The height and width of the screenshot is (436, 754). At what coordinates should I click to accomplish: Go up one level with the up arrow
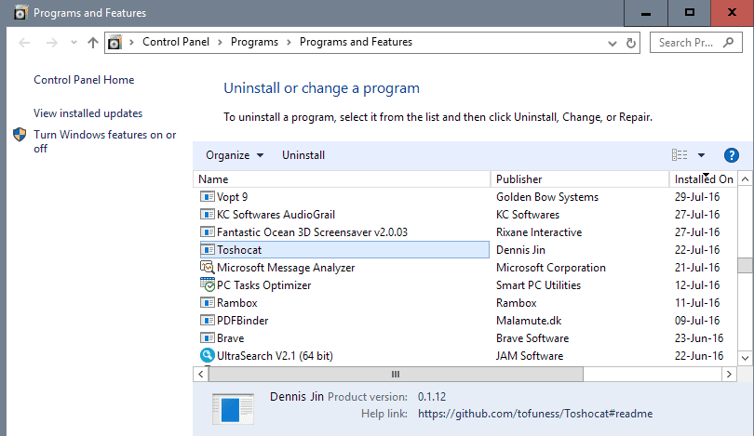click(x=93, y=43)
